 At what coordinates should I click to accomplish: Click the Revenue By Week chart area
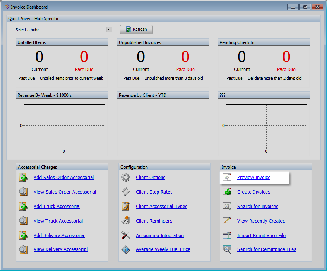point(64,126)
